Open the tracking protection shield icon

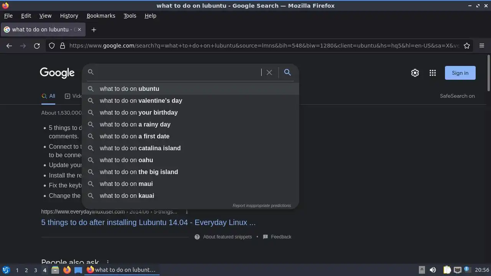tap(52, 46)
